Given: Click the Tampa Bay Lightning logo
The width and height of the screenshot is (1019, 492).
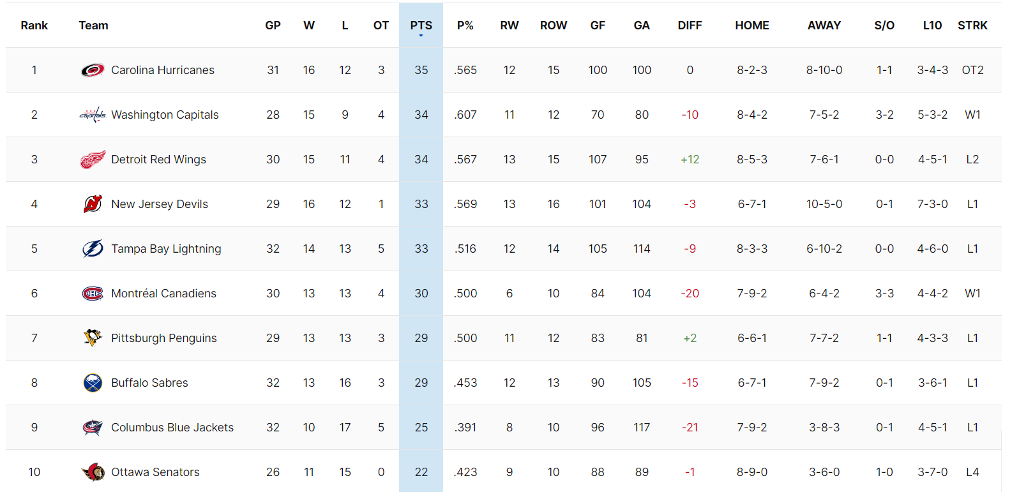Looking at the screenshot, I should click(x=93, y=249).
